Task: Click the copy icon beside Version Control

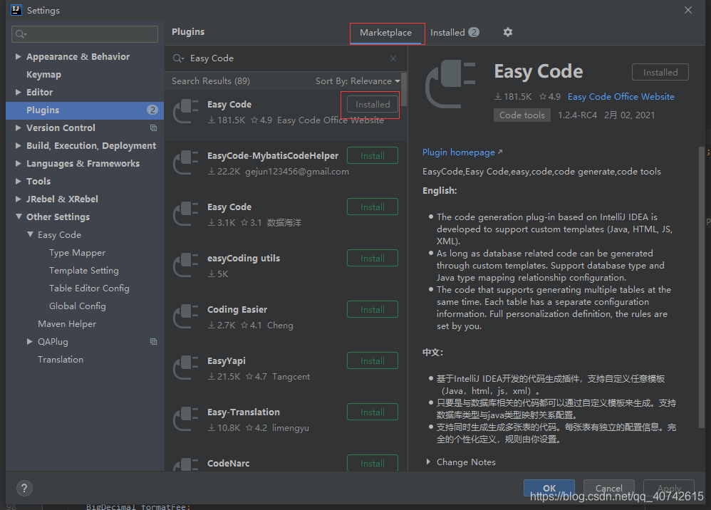Action: (153, 127)
